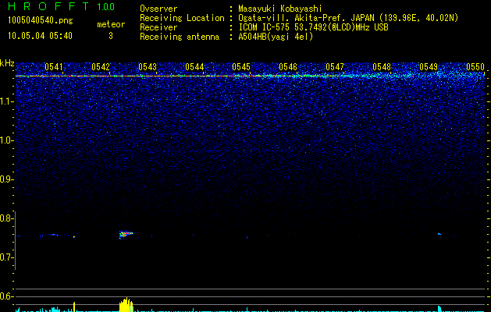Click the 1.0 kHz axis label

click(7, 140)
